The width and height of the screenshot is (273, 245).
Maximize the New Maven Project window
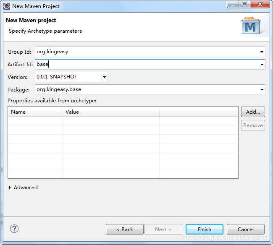244,5
